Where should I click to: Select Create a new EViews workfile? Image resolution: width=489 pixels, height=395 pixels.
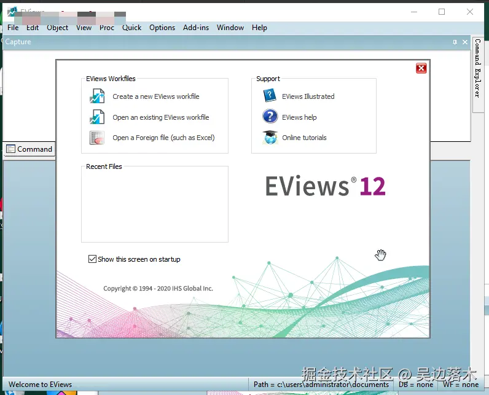156,96
